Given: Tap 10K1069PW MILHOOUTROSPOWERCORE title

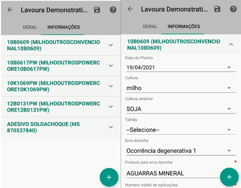Looking at the screenshot, I should click(x=53, y=86).
